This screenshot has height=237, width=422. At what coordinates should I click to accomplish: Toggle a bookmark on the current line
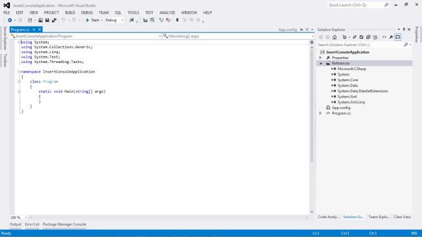click(177, 20)
